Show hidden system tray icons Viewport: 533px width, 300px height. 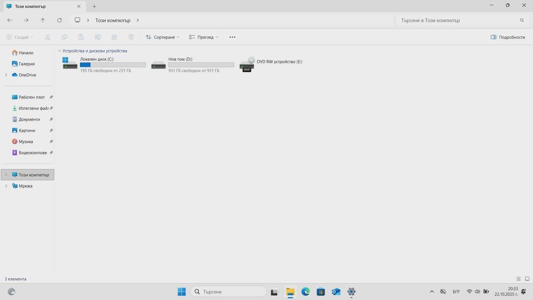pyautogui.click(x=432, y=291)
